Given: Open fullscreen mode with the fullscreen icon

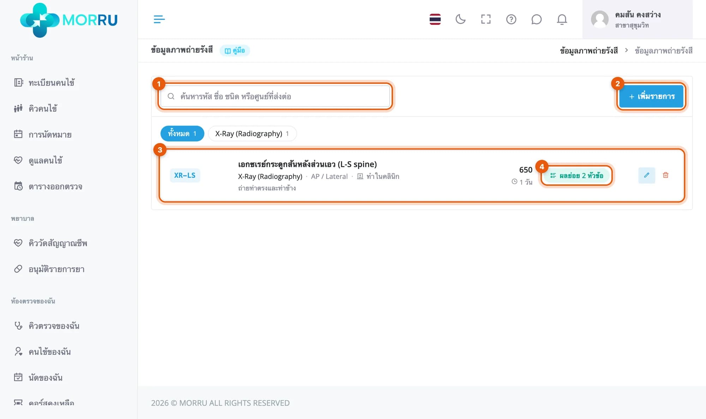Looking at the screenshot, I should [x=486, y=19].
